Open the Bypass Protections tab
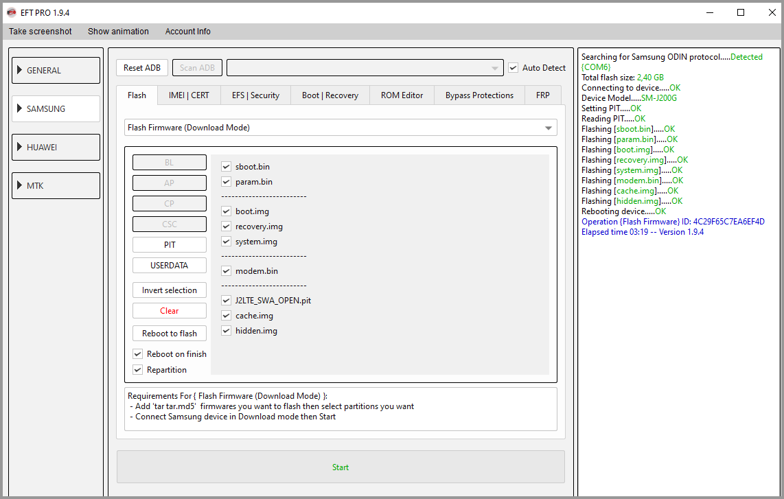This screenshot has width=784, height=499. click(x=479, y=95)
